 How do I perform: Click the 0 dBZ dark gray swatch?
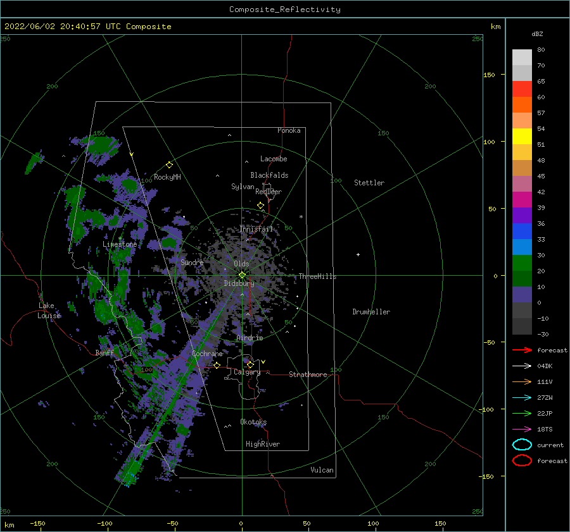click(x=522, y=310)
